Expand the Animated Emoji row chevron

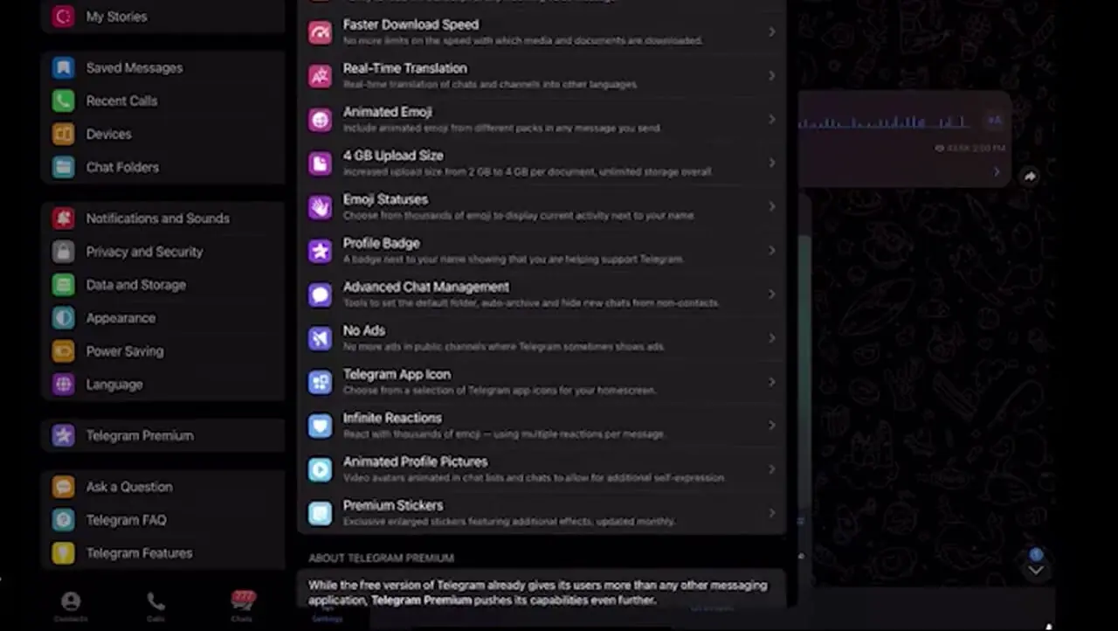(x=772, y=120)
